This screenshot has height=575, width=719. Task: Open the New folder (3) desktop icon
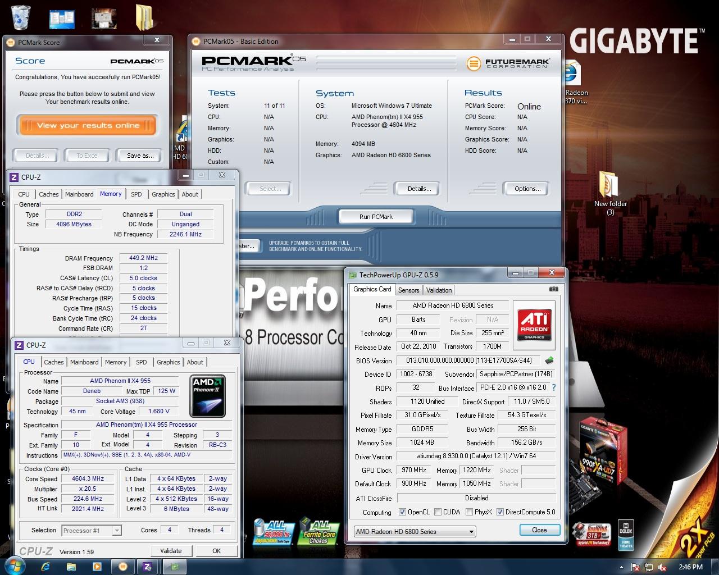click(x=610, y=194)
